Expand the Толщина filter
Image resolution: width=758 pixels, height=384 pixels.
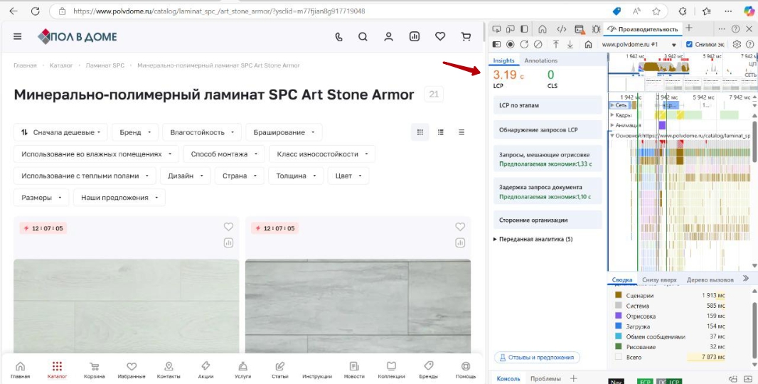296,176
